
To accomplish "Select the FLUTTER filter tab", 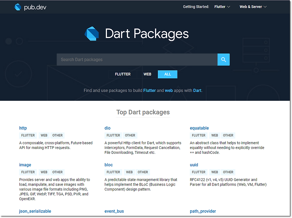I will click(123, 74).
